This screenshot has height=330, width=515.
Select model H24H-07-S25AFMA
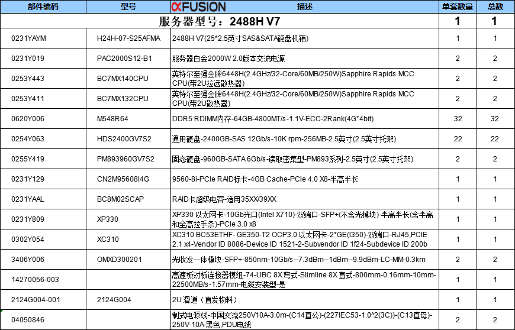(129, 38)
